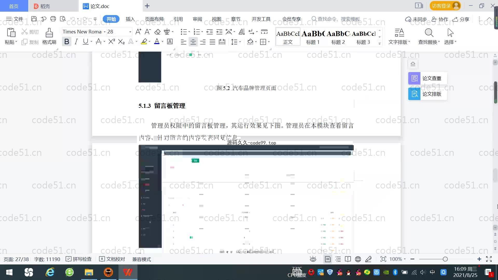Open the 文件 menu

[15, 19]
